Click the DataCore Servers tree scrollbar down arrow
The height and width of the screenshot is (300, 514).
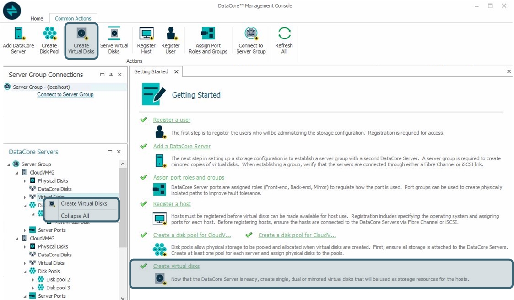tap(123, 297)
